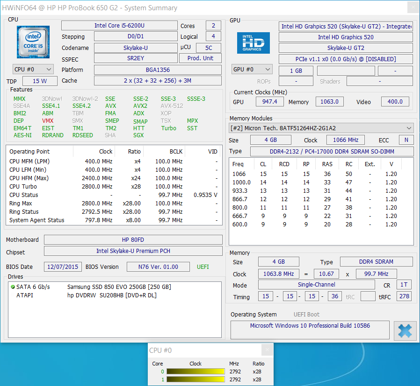This screenshot has height=386, width=420.
Task: Click the Video clock 400.0 value
Action: click(x=395, y=102)
